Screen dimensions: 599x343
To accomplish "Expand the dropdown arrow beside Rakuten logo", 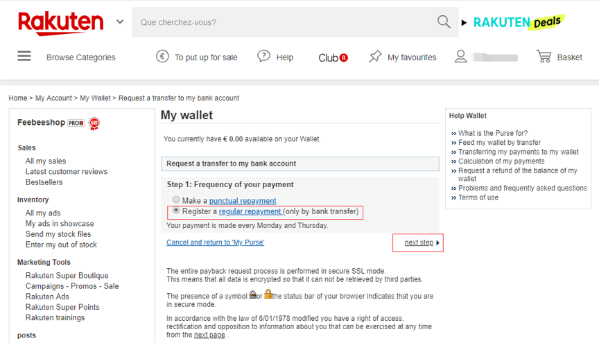I will pyautogui.click(x=120, y=22).
